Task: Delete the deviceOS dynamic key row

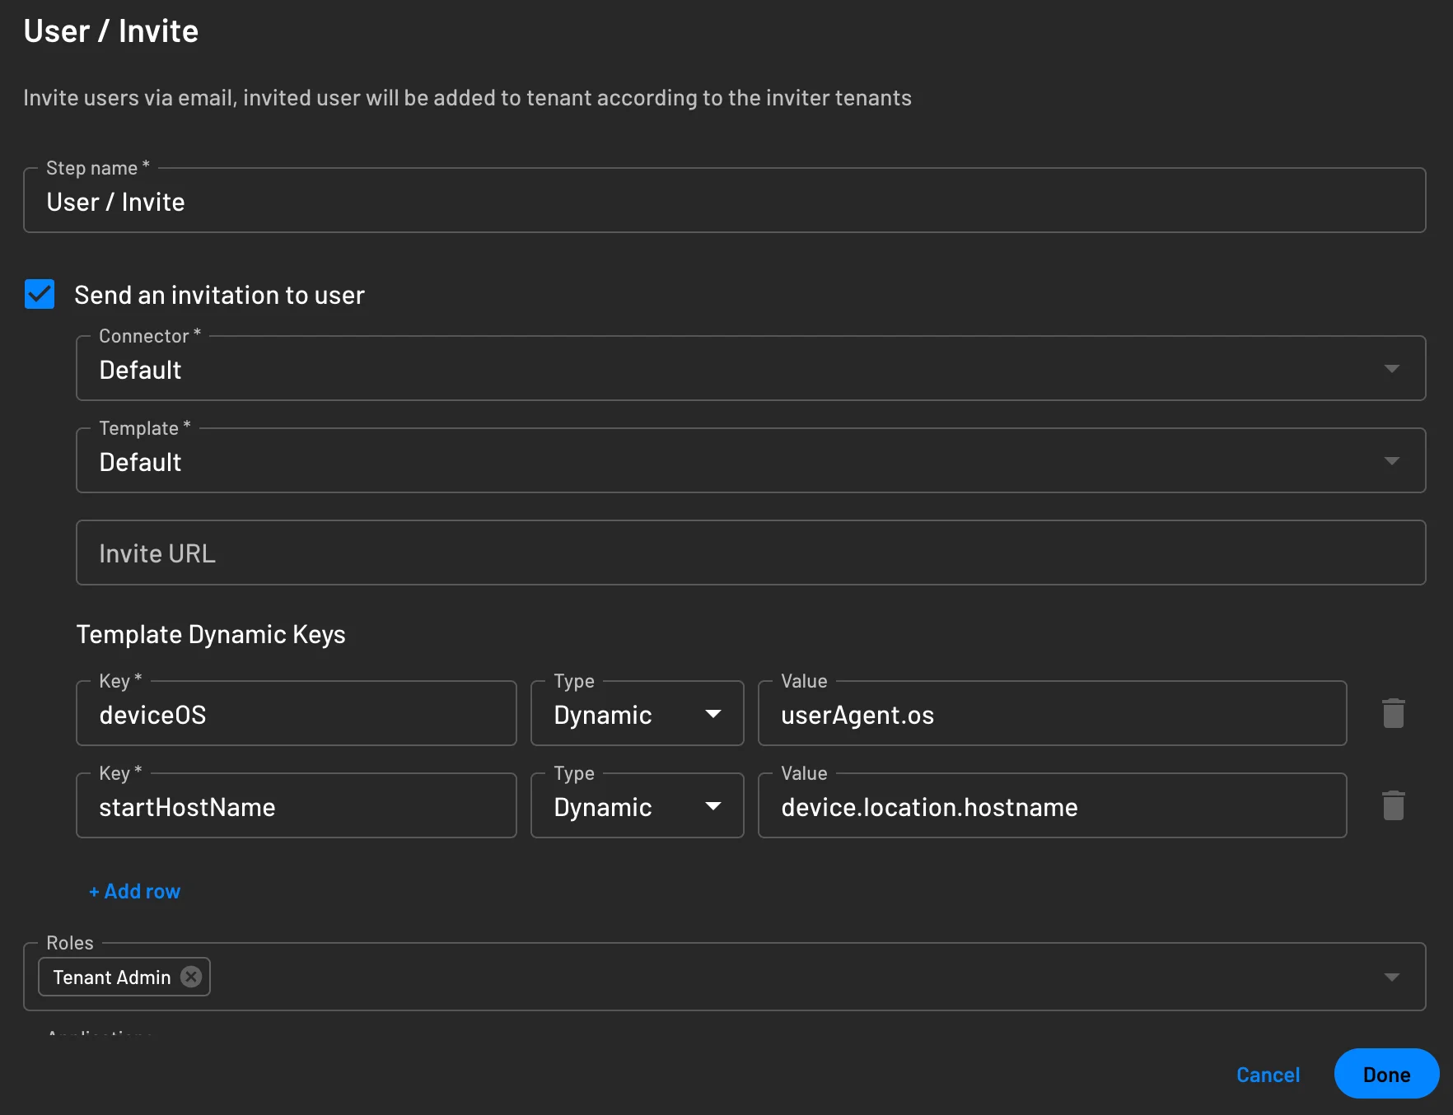Action: tap(1393, 713)
